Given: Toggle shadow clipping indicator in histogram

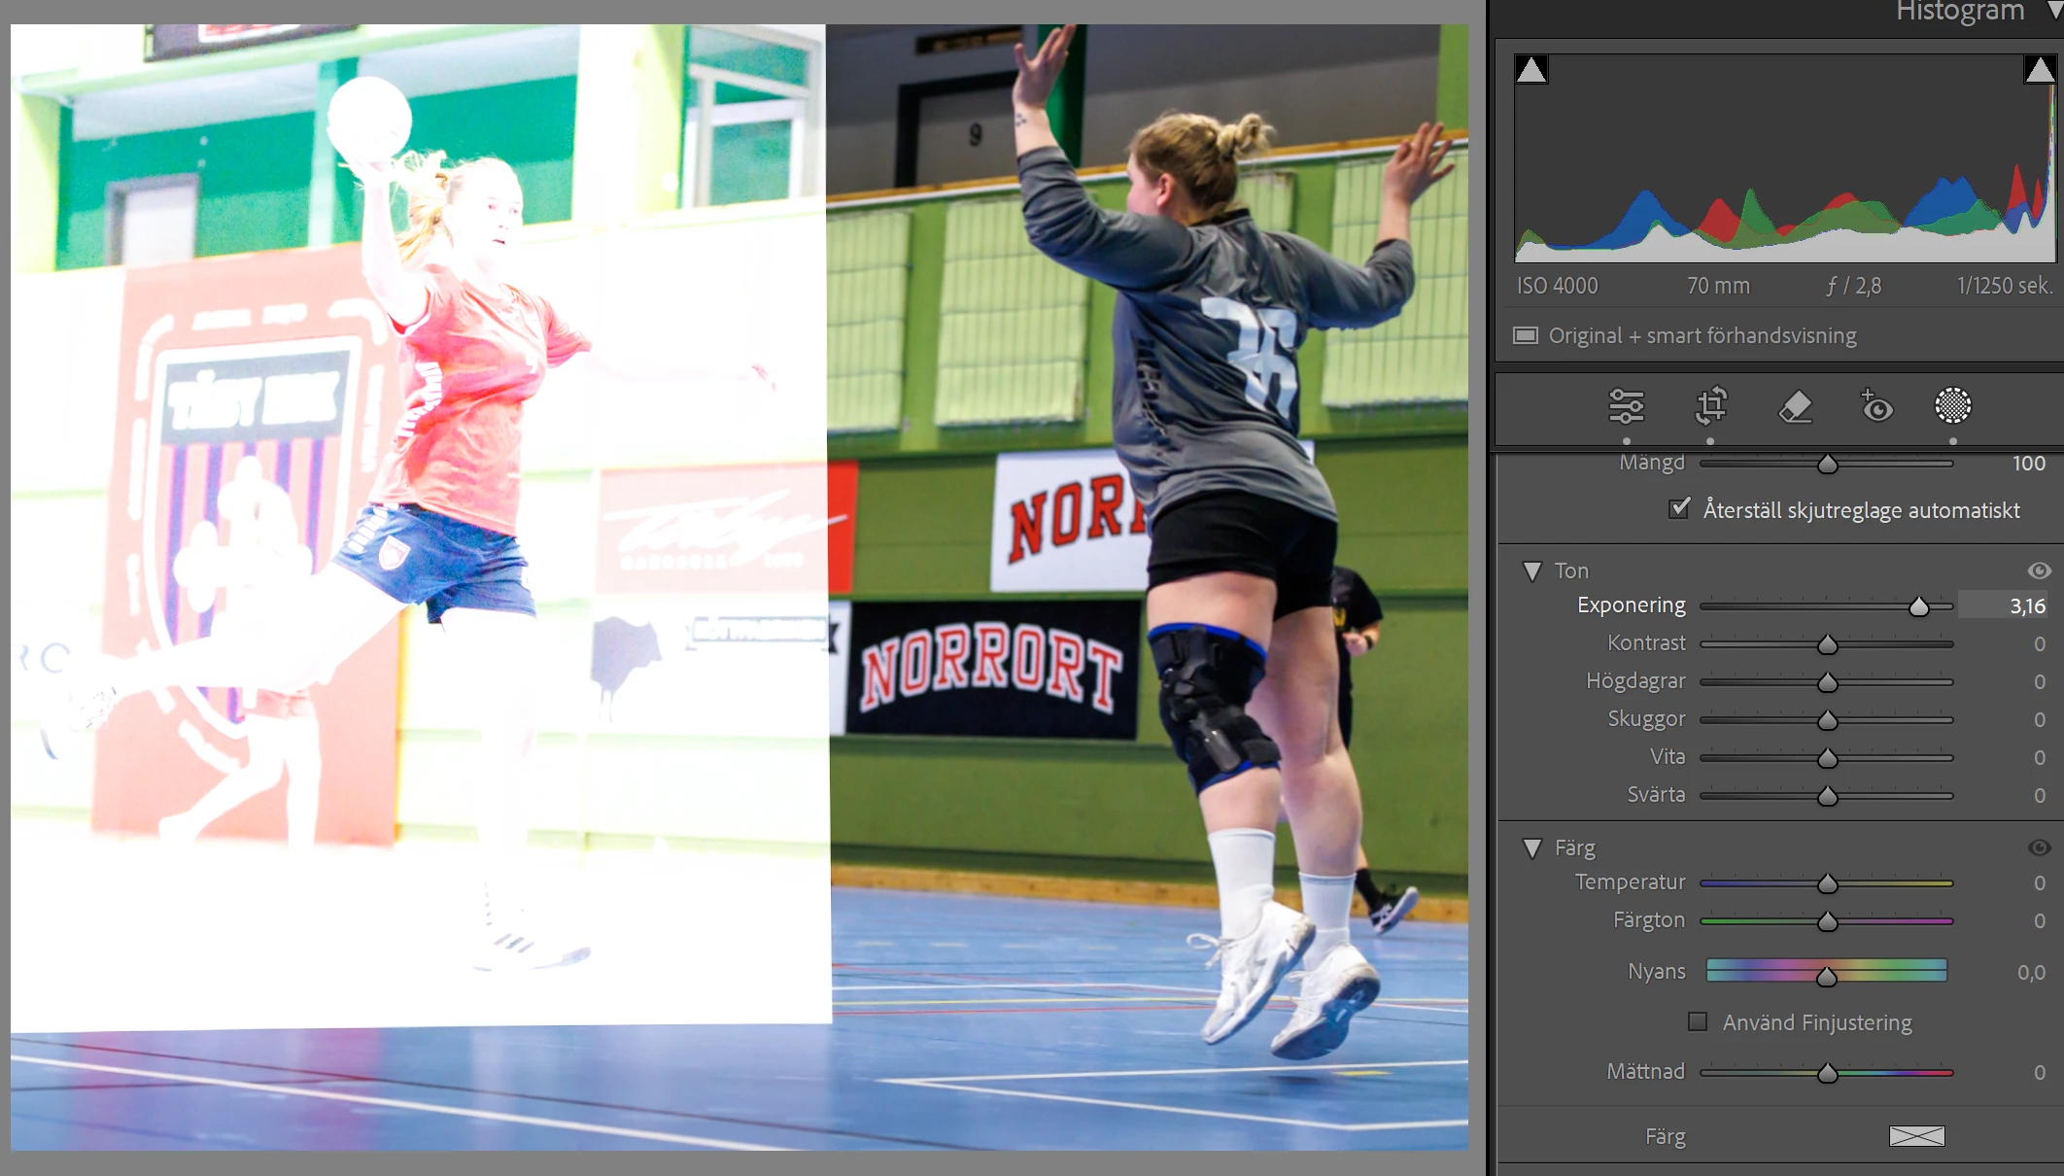Looking at the screenshot, I should pos(1531,70).
